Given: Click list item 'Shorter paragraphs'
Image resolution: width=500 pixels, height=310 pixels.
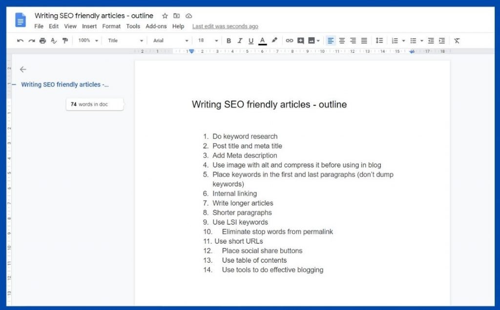Looking at the screenshot, I should [242, 213].
